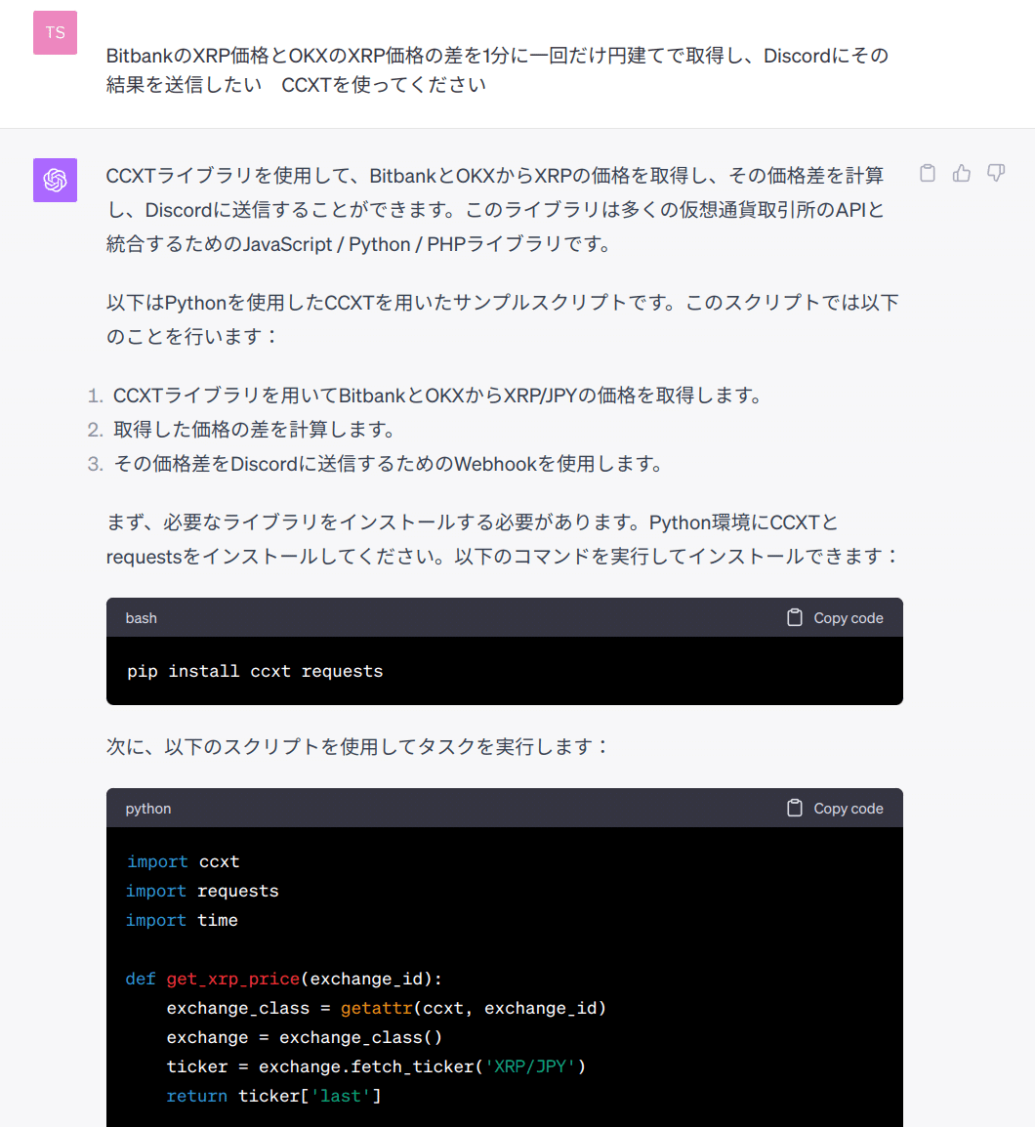1035x1127 pixels.
Task: Click the clipboard icon on the python code block
Action: click(796, 808)
